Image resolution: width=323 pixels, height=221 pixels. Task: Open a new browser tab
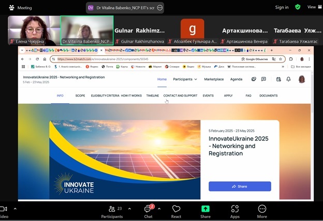[x=272, y=50]
